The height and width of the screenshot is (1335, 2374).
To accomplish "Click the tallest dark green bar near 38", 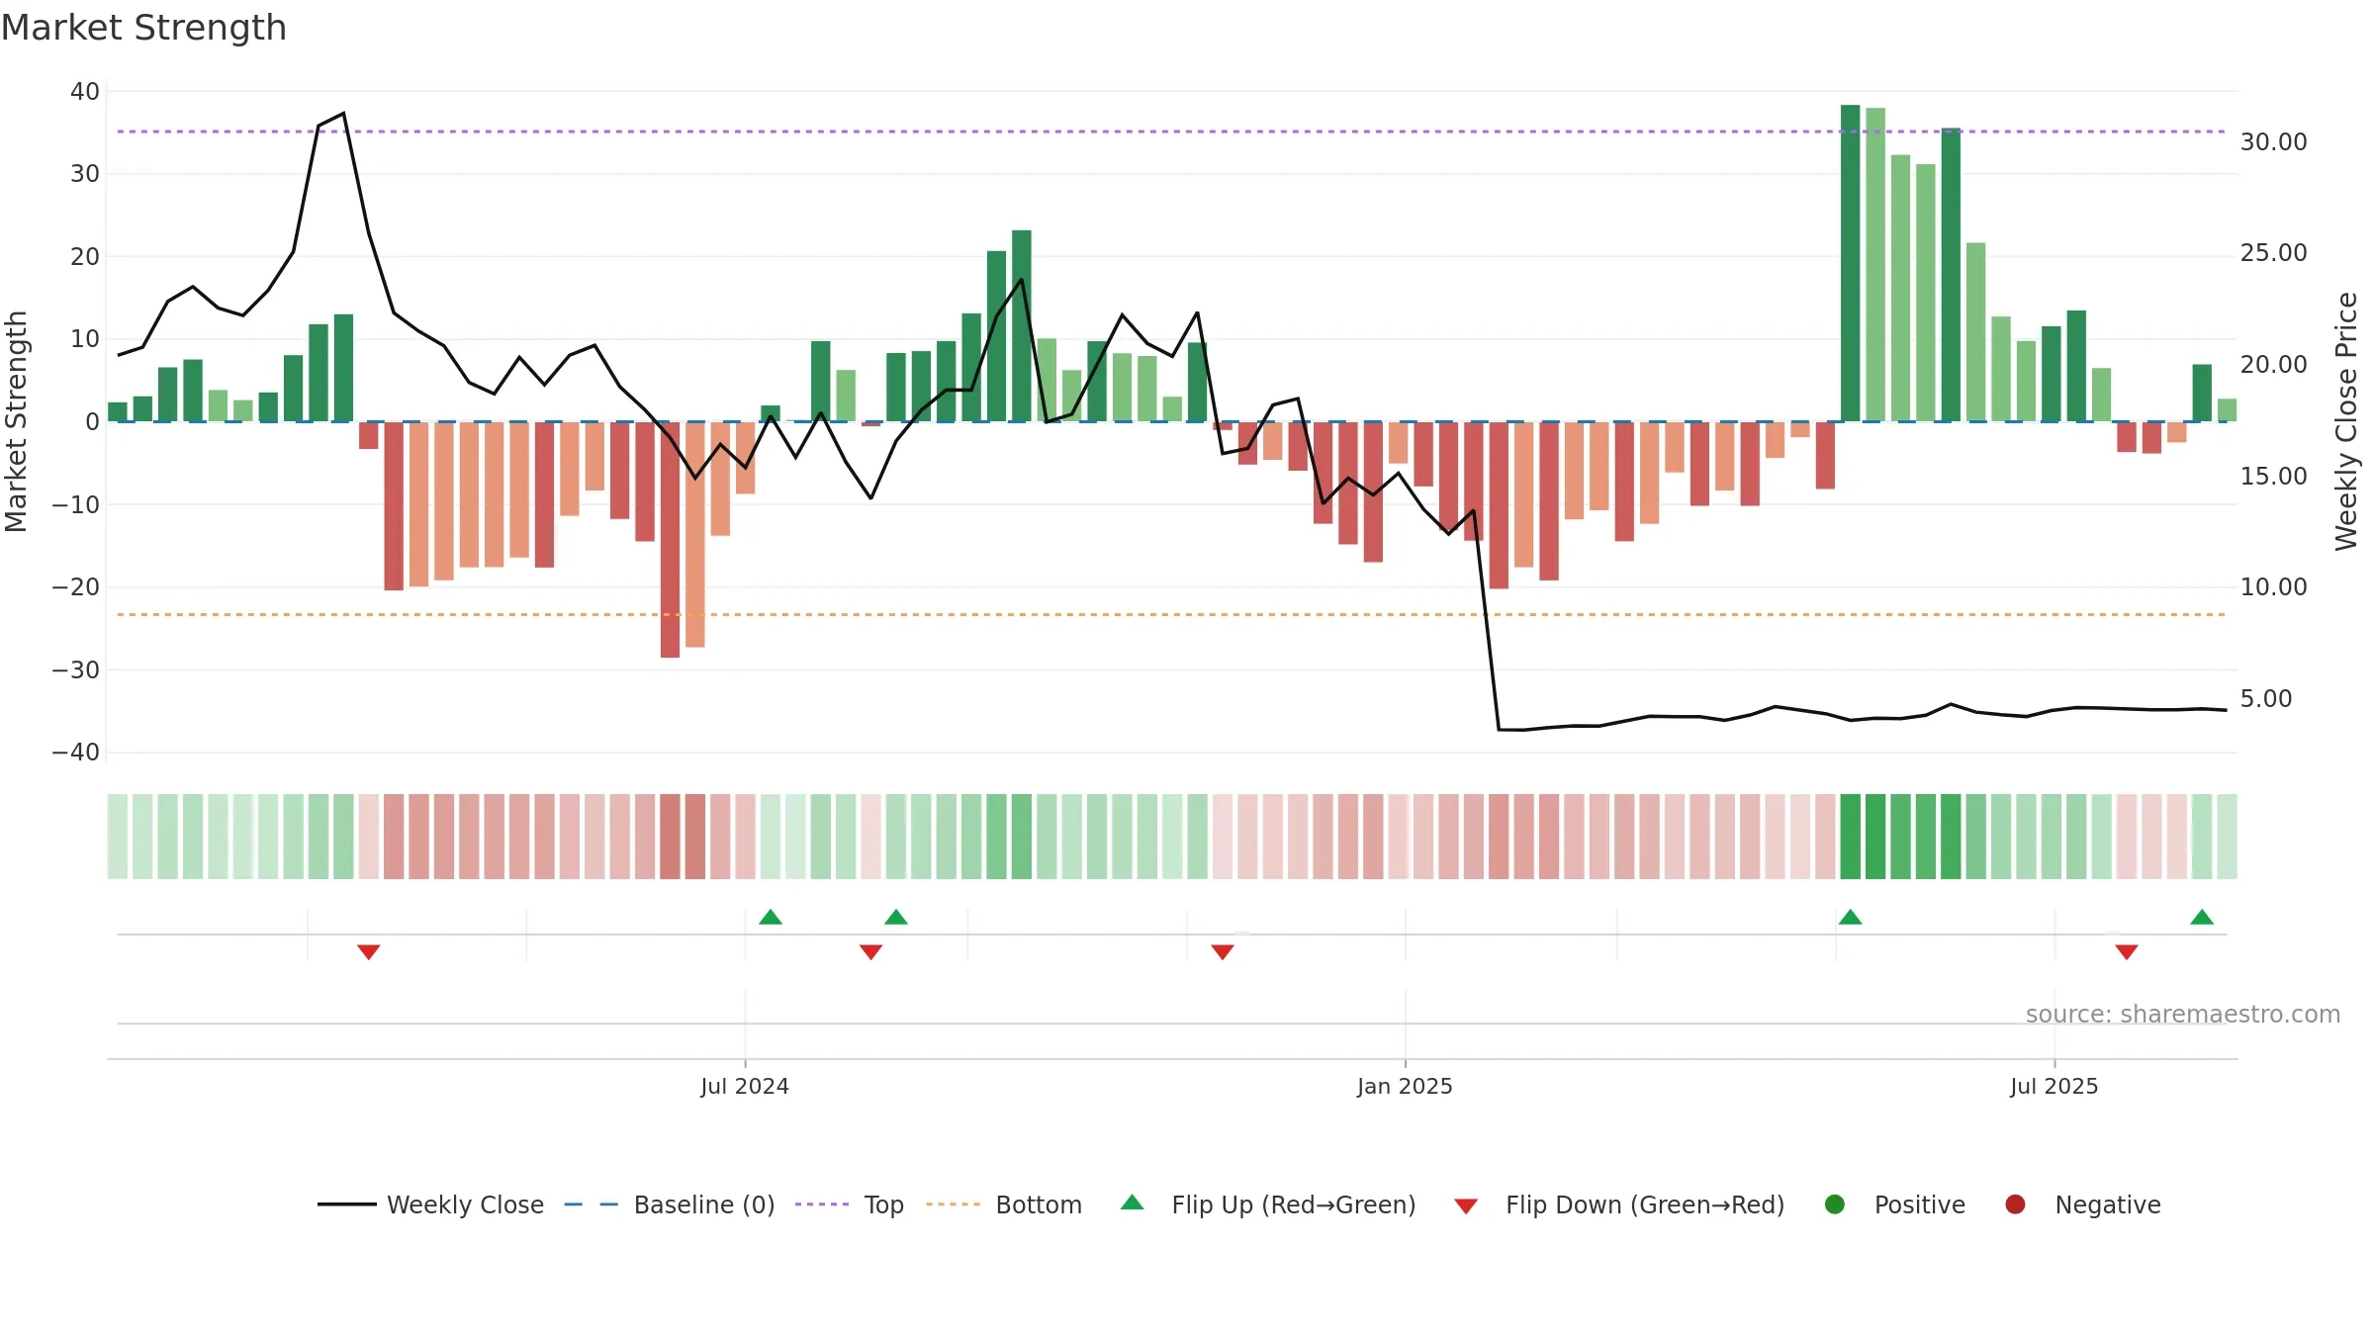I will click(x=1851, y=263).
